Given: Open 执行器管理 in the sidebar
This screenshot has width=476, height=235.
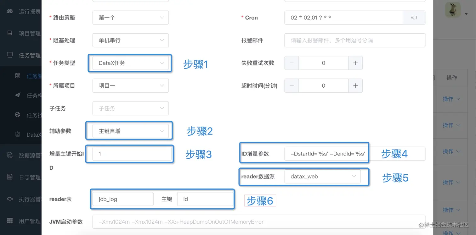Looking at the screenshot, I should pyautogui.click(x=21, y=199).
